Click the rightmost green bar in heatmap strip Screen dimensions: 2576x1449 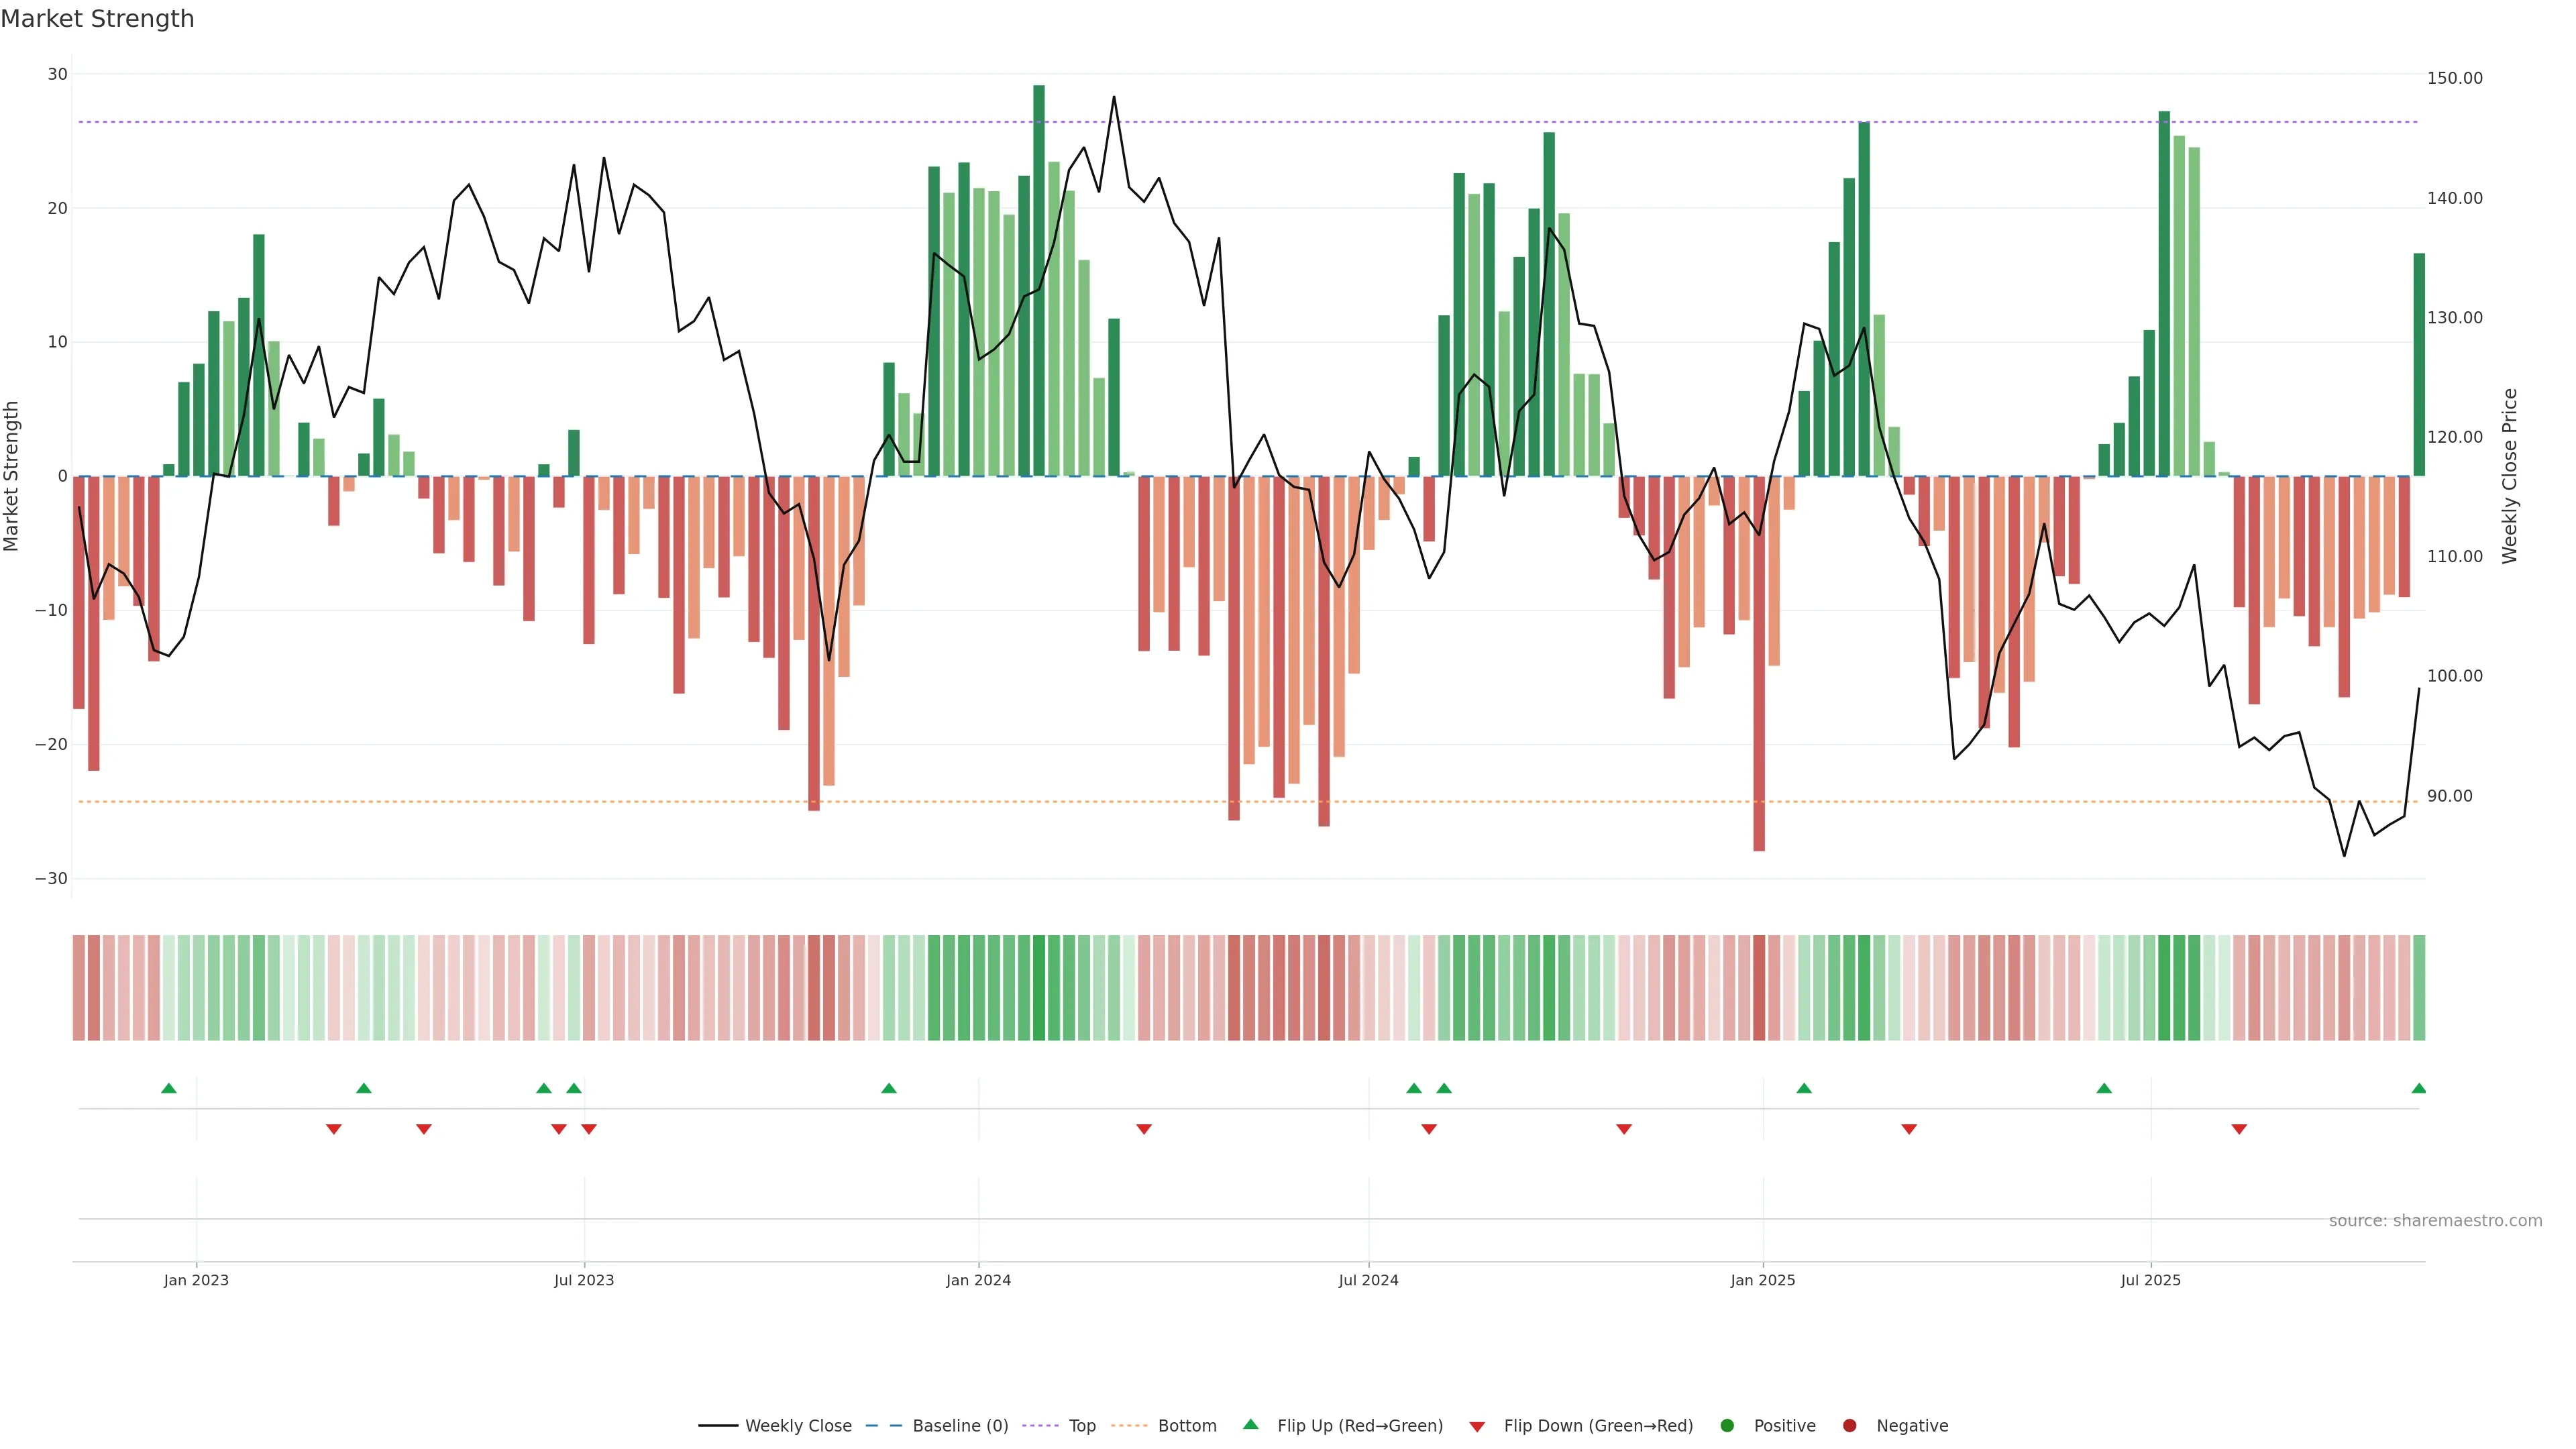2418,988
